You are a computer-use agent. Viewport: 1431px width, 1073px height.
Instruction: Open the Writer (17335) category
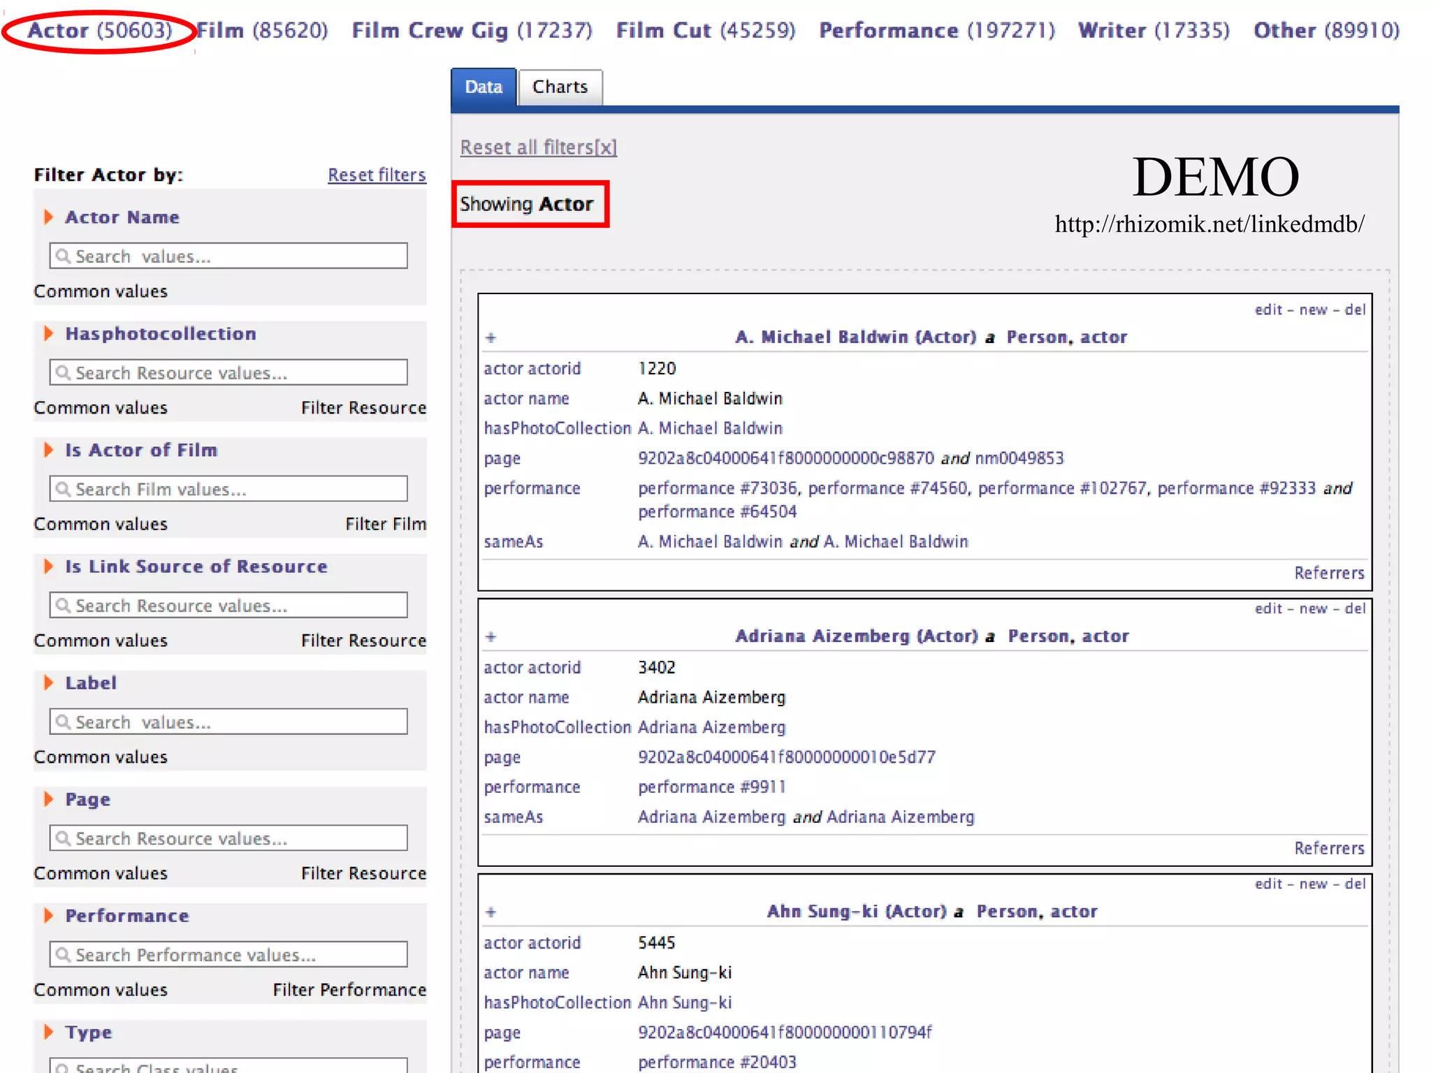tap(1154, 31)
